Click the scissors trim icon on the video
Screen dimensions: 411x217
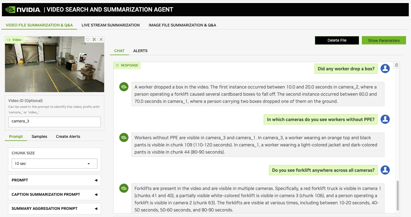coord(94,39)
